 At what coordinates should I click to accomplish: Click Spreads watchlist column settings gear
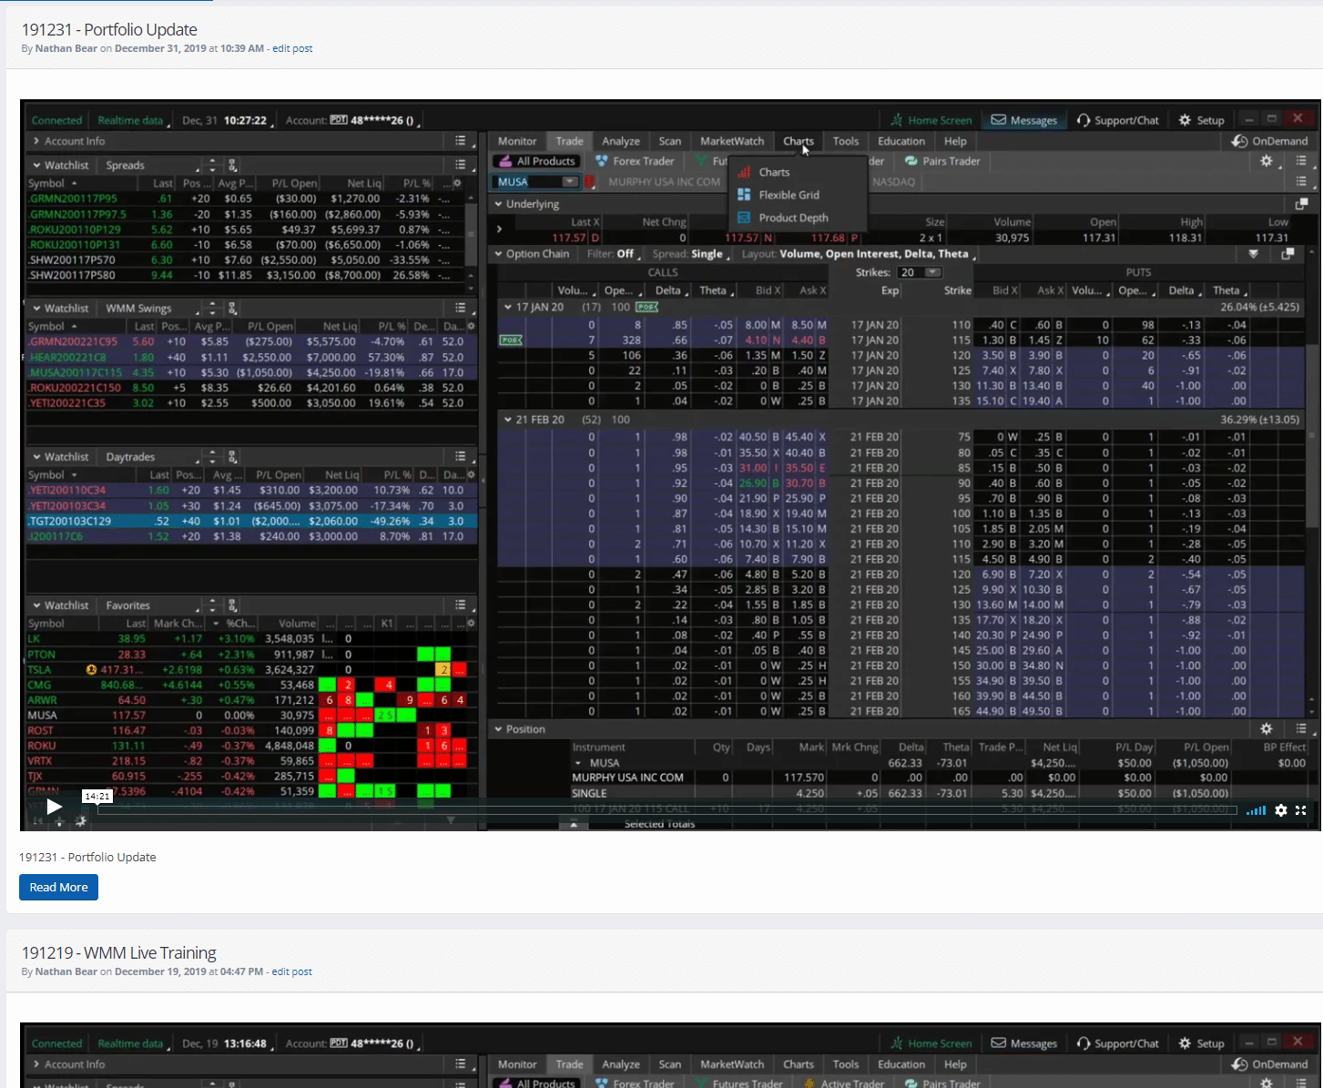(457, 183)
